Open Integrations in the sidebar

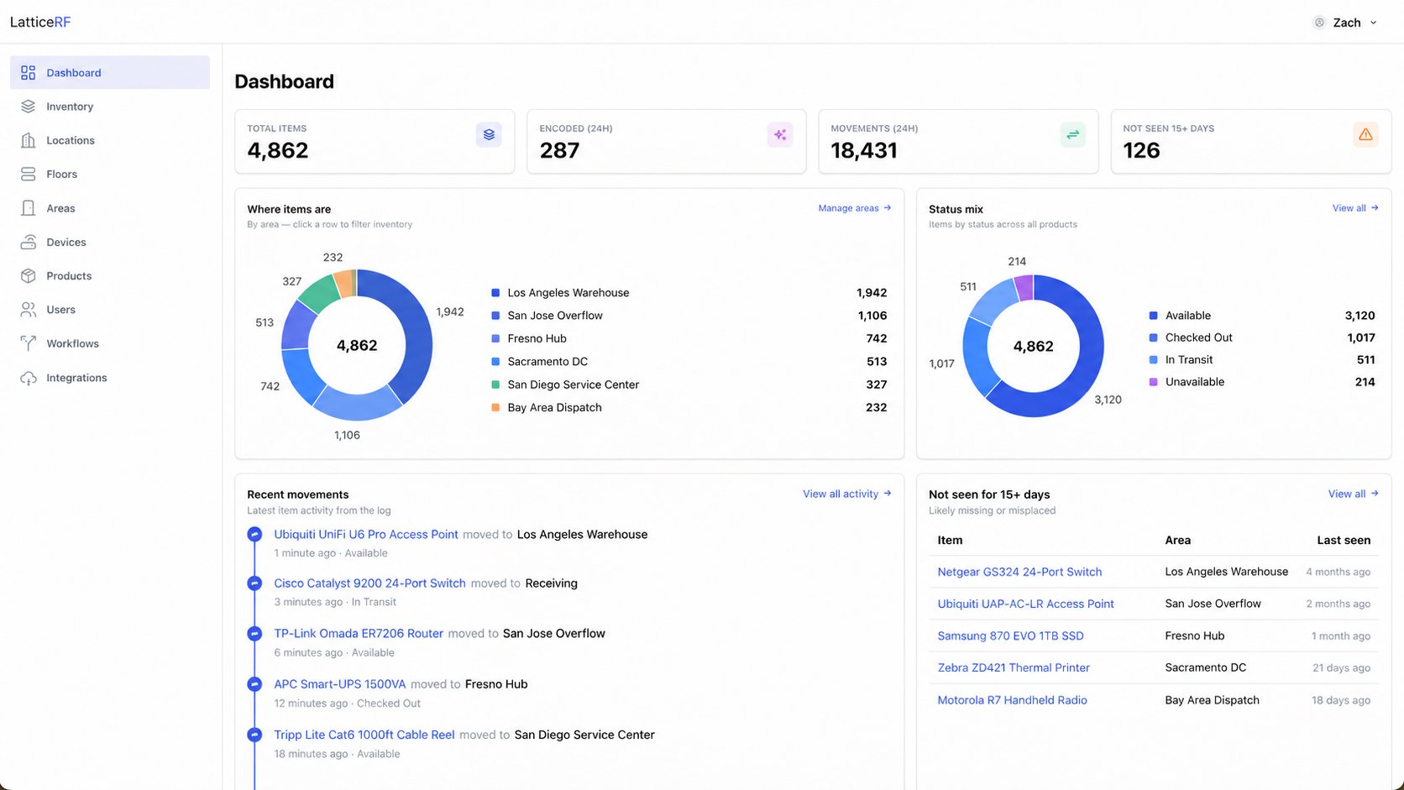(x=110, y=378)
